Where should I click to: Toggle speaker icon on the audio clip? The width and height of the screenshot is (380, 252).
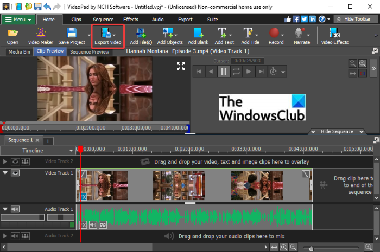tap(93, 225)
